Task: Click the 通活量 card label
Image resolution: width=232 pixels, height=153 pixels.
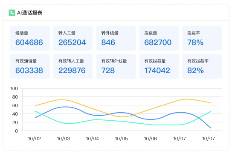Action: (22, 33)
